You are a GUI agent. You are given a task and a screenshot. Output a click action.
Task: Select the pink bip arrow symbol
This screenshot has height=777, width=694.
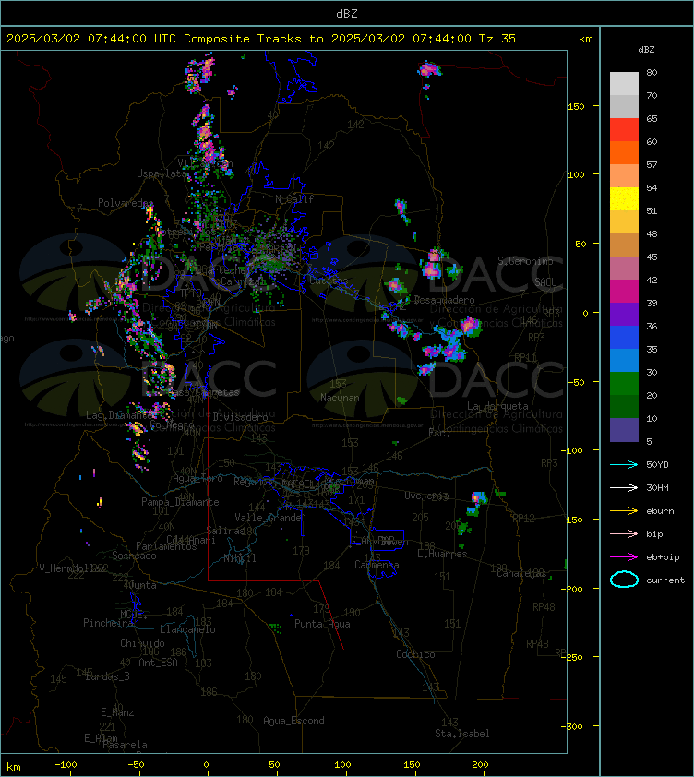(x=624, y=533)
